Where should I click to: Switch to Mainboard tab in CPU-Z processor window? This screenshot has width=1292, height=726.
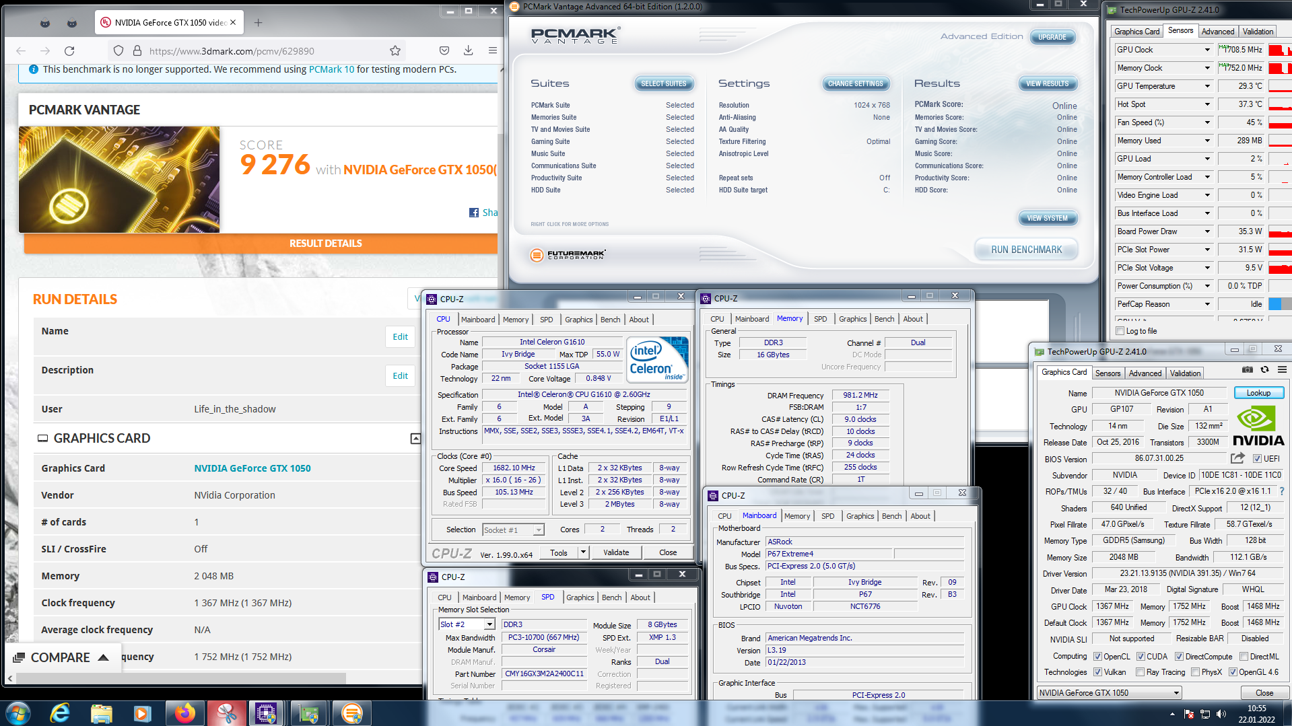(x=478, y=320)
